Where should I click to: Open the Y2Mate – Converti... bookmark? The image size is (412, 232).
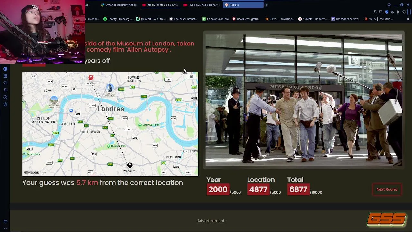click(313, 19)
